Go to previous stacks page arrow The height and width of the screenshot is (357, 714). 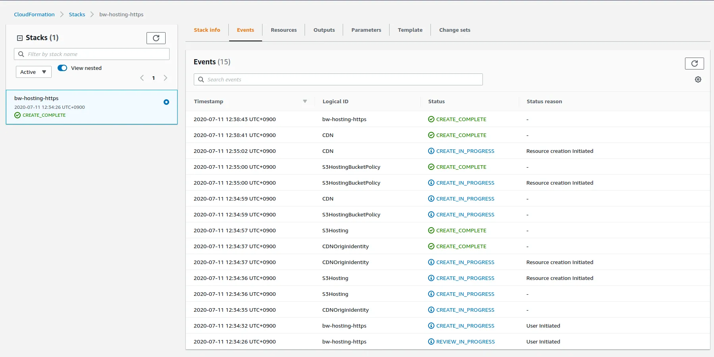tap(142, 78)
